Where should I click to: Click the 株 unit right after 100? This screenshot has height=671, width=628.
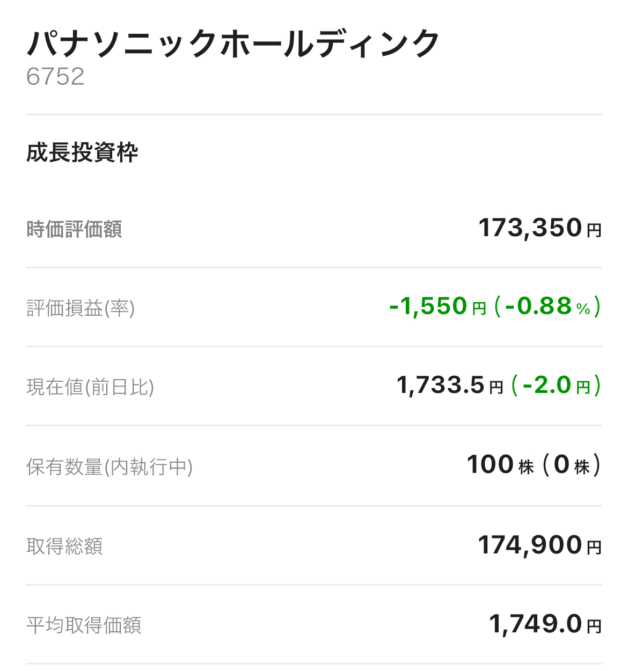[526, 468]
